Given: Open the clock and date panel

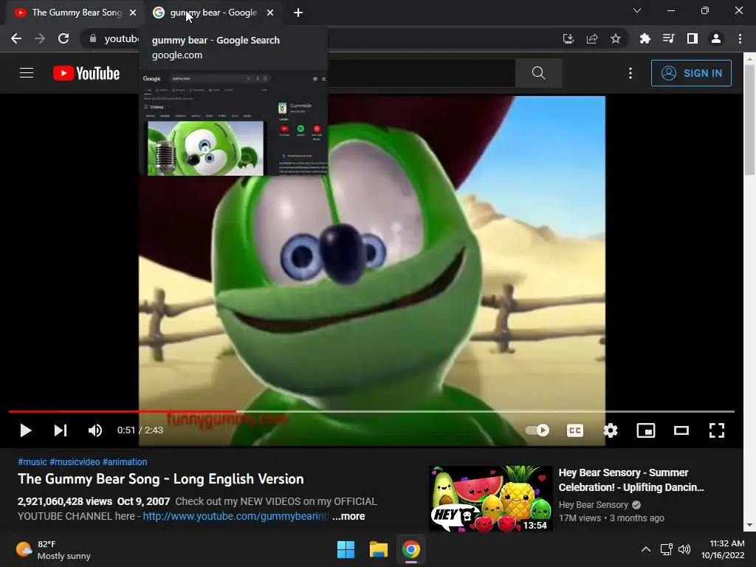Looking at the screenshot, I should click(x=722, y=549).
